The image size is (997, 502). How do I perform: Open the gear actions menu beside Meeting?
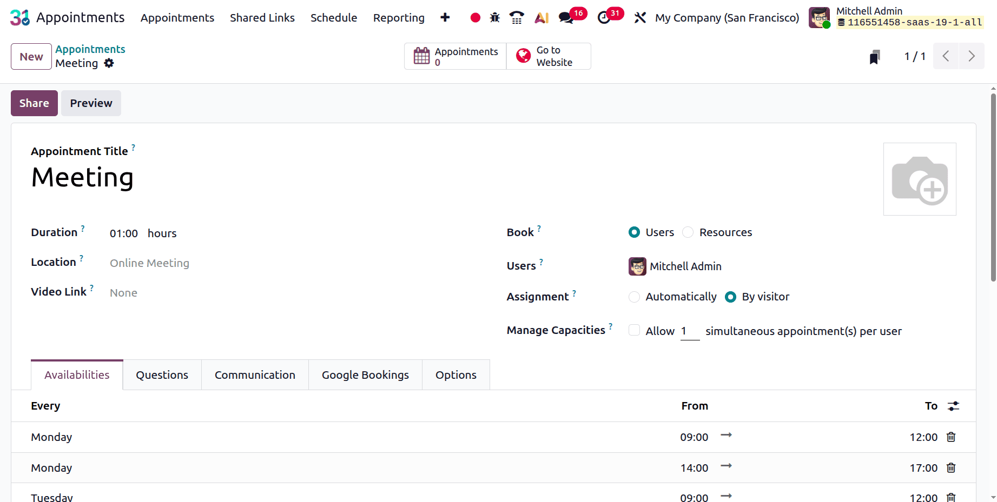click(x=109, y=63)
